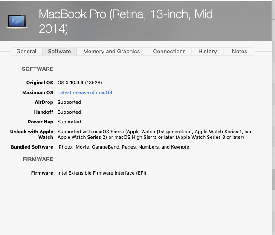The image size is (275, 235).
Task: Go to the Notes tab
Action: (x=239, y=52)
